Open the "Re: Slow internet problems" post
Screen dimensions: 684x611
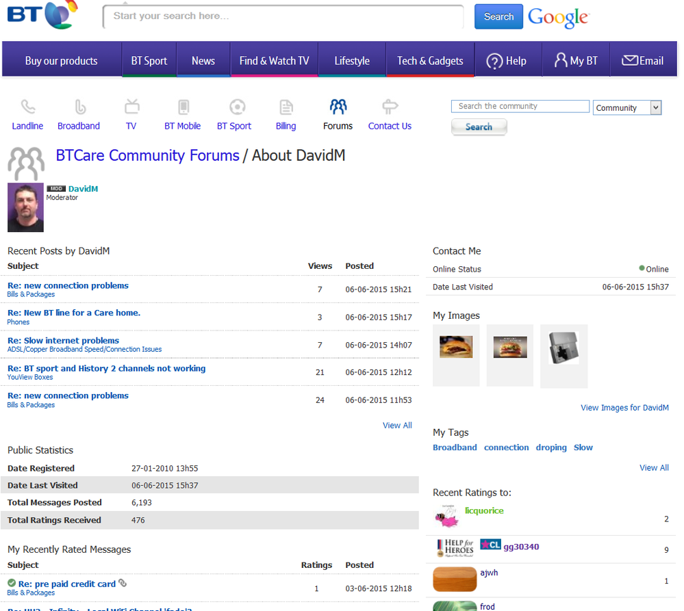point(63,340)
